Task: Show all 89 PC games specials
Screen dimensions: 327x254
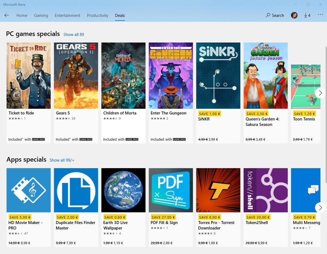Action: pos(74,35)
